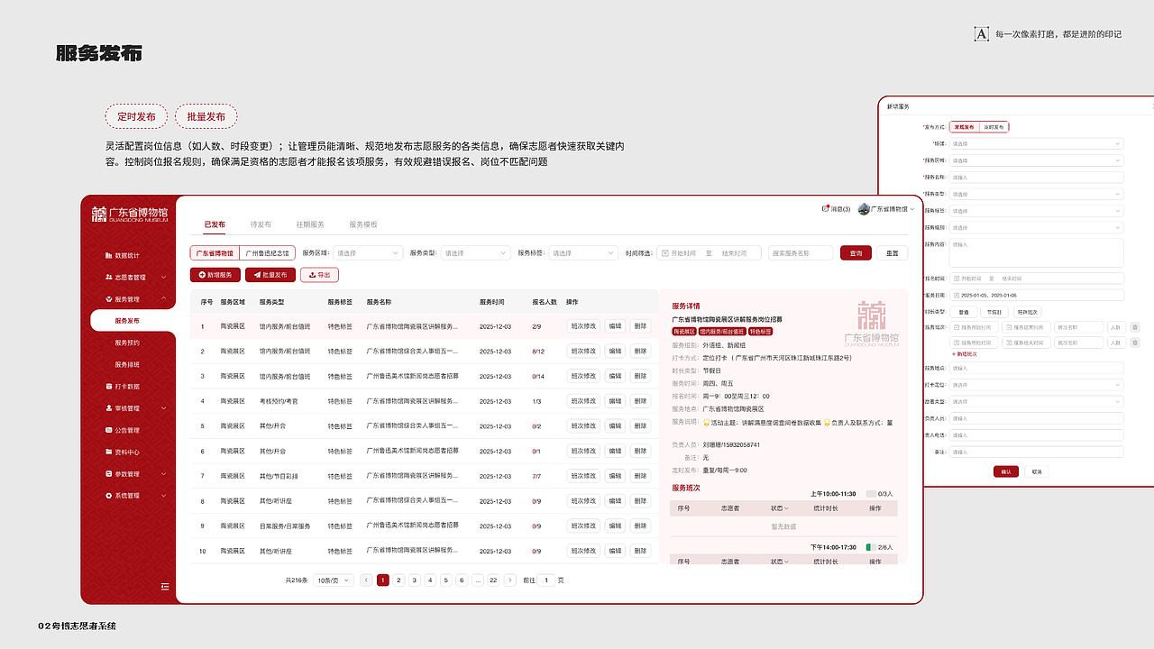Viewport: 1154px width, 649px height.
Task: Open 服务预约 in the sidebar submenu
Action: (127, 343)
